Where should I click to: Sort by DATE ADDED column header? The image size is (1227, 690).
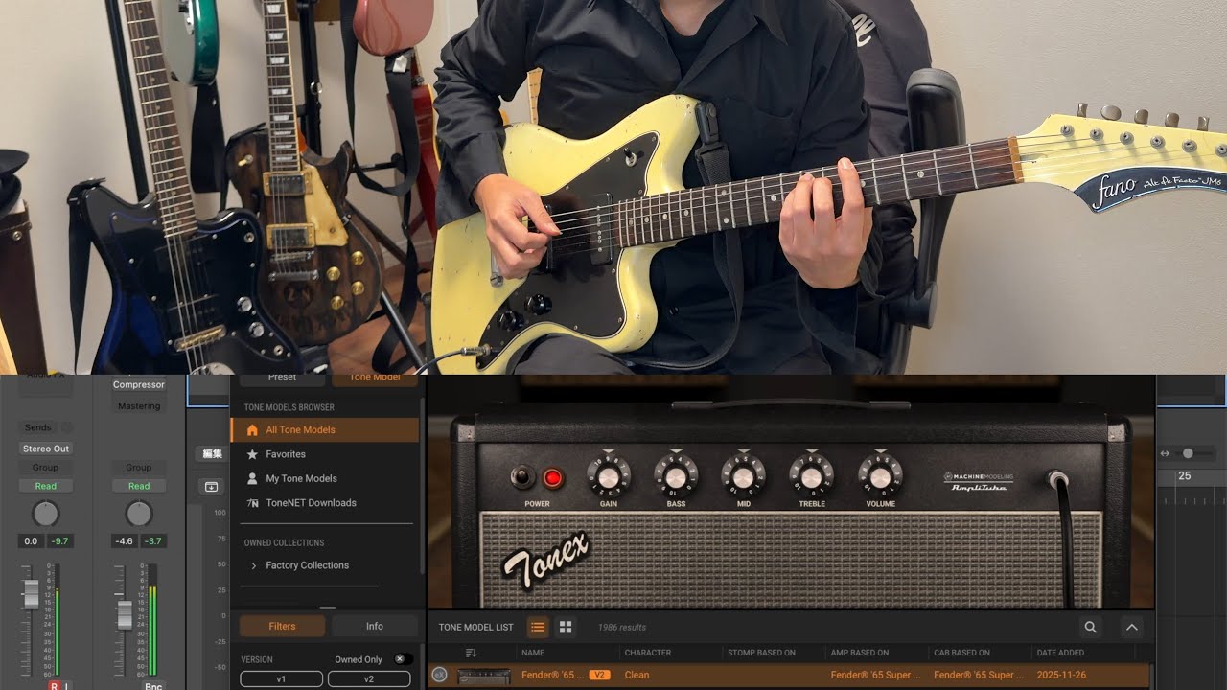[x=1060, y=653]
